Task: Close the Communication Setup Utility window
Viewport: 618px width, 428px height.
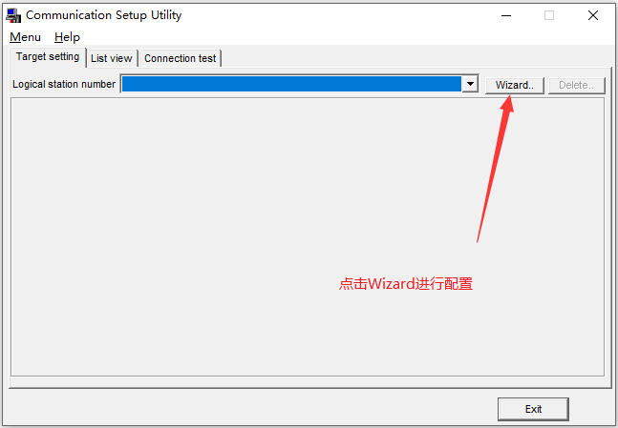Action: pyautogui.click(x=593, y=16)
